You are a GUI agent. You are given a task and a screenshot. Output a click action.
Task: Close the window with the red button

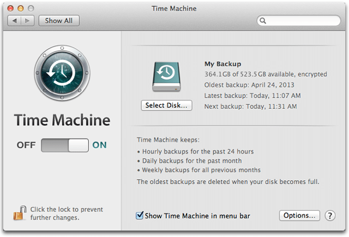coord(10,9)
